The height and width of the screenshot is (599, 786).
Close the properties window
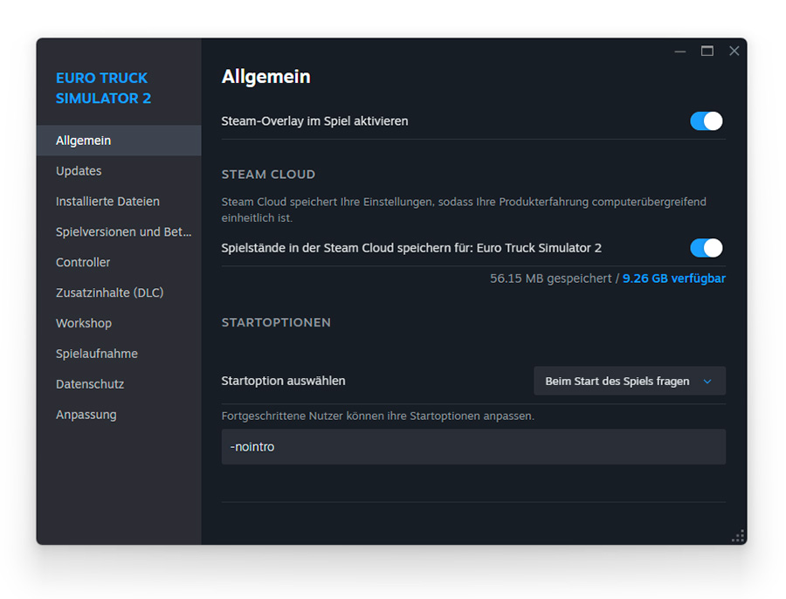click(734, 52)
